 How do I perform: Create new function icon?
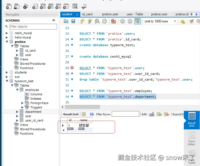[66, 6]
